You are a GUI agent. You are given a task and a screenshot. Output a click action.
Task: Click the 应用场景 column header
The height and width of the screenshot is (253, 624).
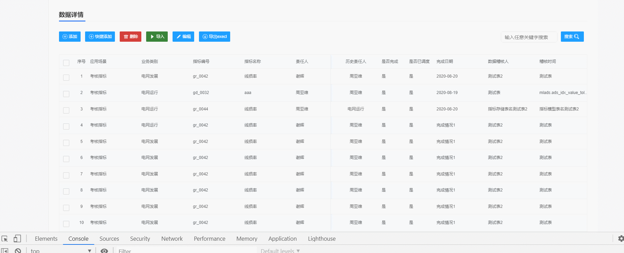(98, 62)
